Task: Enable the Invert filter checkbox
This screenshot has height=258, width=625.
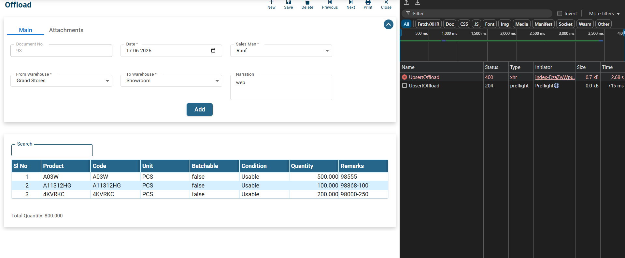Action: pyautogui.click(x=560, y=14)
